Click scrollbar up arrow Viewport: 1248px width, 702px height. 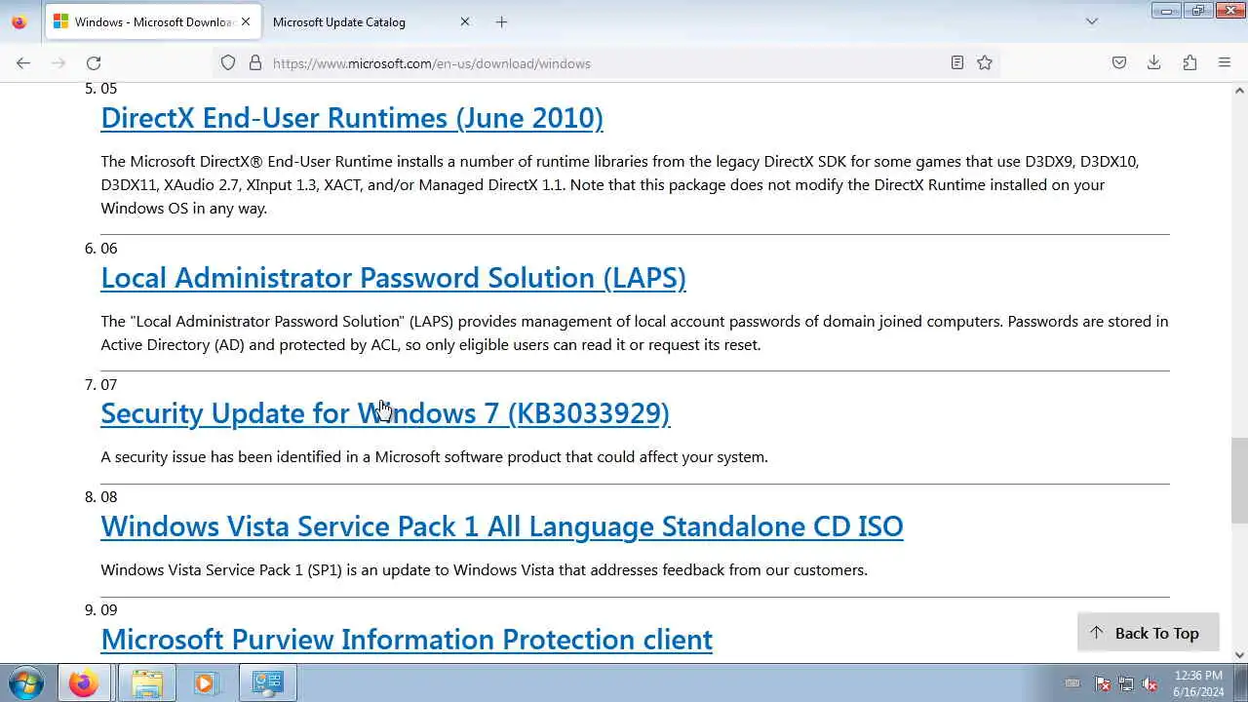[x=1239, y=91]
